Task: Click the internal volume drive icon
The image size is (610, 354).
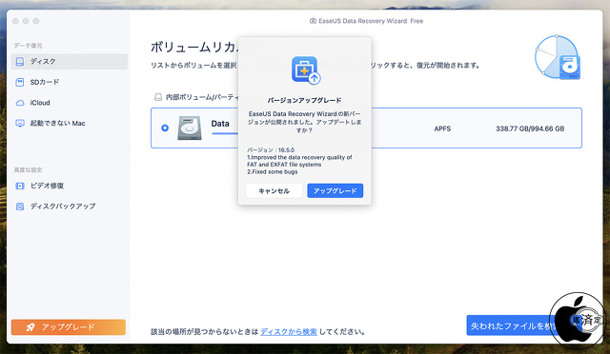Action: (158, 97)
